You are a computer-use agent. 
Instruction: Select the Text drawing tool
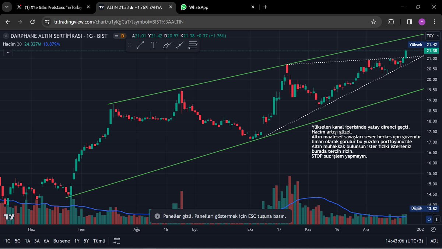click(154, 45)
